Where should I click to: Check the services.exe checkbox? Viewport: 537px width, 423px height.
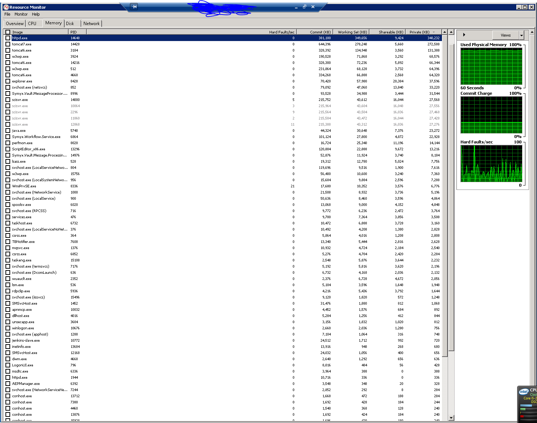[x=8, y=217]
